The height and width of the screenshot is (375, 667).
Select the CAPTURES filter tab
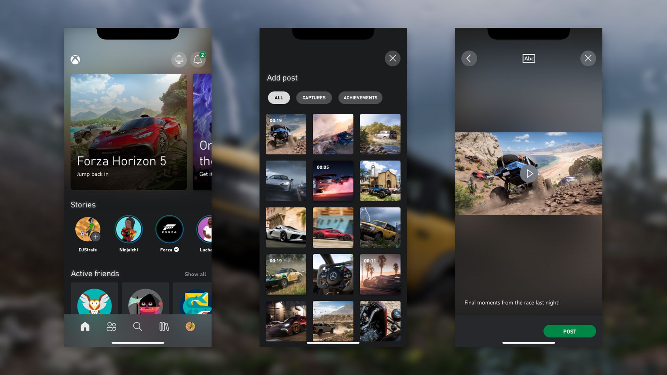[x=314, y=98]
